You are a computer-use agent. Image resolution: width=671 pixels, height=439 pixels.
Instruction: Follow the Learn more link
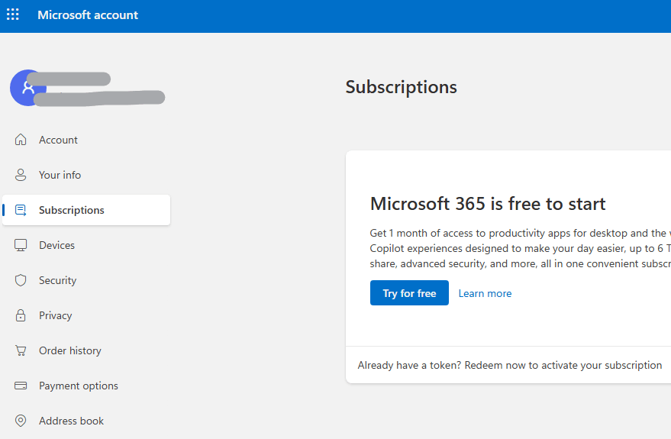pos(485,293)
